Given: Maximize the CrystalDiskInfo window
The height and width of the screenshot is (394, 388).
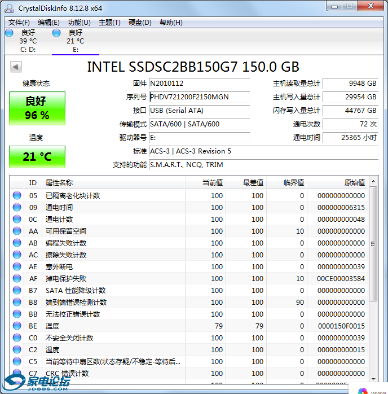Looking at the screenshot, I should (349, 6).
